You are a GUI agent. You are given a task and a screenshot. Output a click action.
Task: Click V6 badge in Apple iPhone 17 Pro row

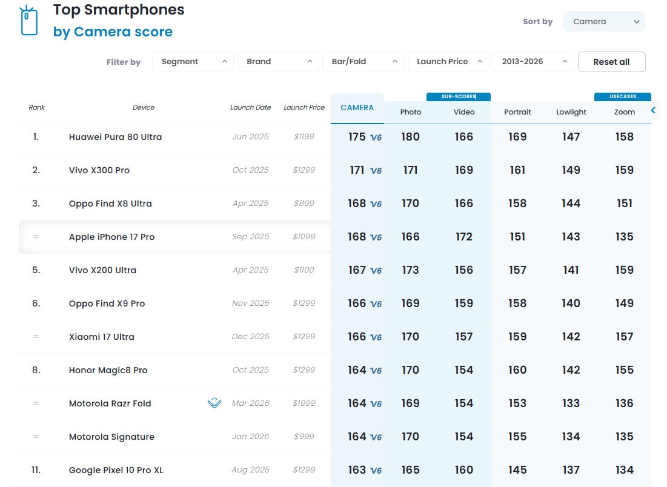[x=376, y=237]
